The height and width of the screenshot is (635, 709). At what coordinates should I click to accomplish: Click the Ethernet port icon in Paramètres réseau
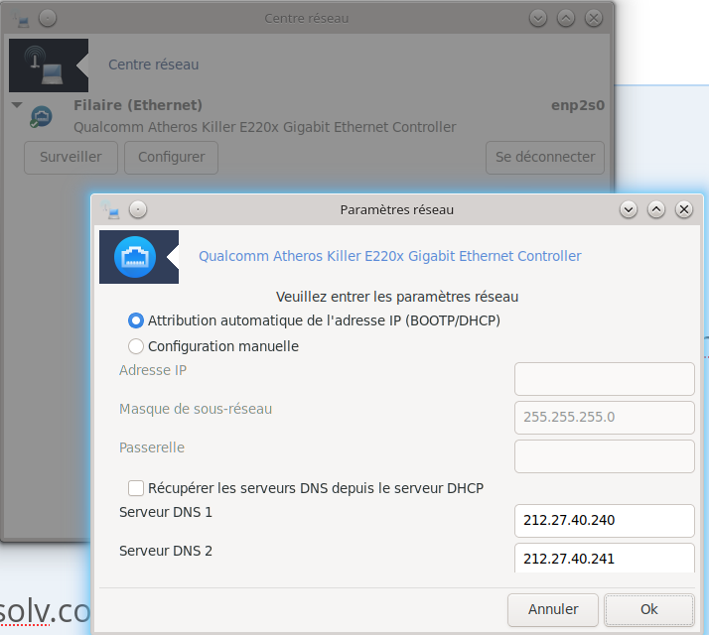(x=135, y=256)
